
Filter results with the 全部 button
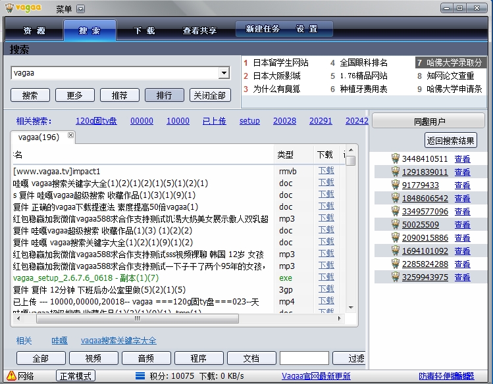(41, 358)
